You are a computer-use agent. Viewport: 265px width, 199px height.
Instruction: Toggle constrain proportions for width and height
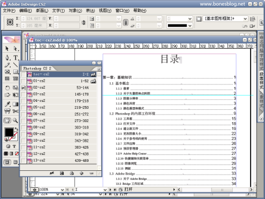pos(83,22)
